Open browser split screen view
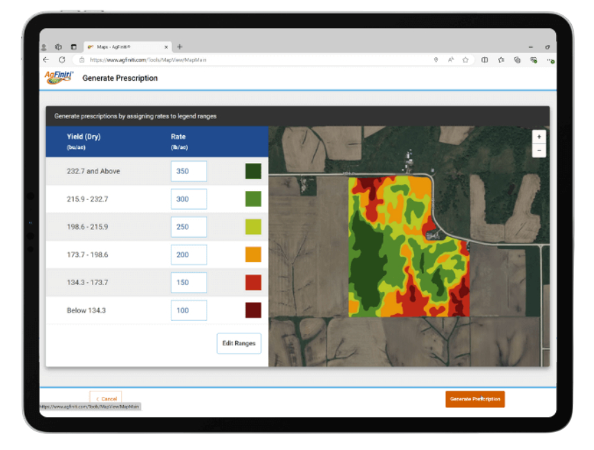 484,60
